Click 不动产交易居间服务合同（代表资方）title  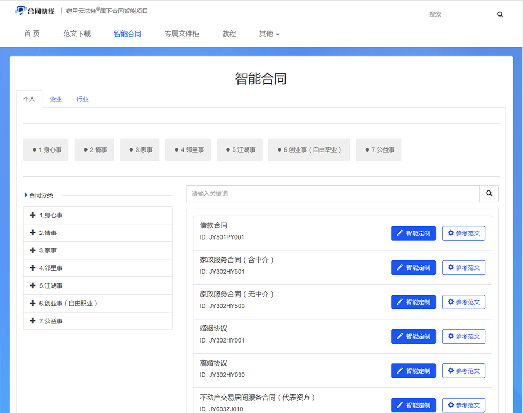point(257,397)
